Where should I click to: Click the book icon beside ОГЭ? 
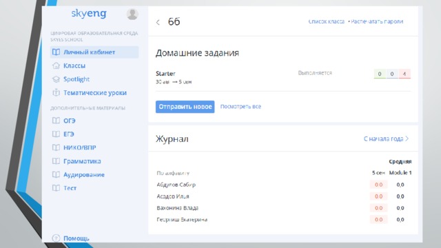(56, 121)
